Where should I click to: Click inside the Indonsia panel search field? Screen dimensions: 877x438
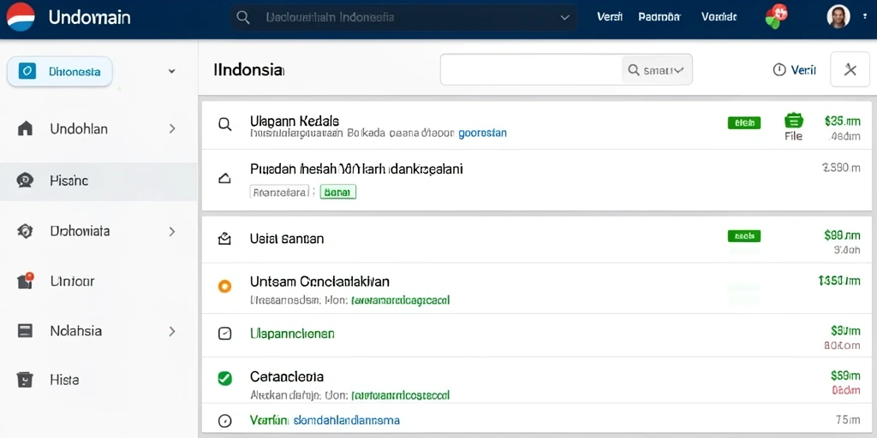click(531, 70)
